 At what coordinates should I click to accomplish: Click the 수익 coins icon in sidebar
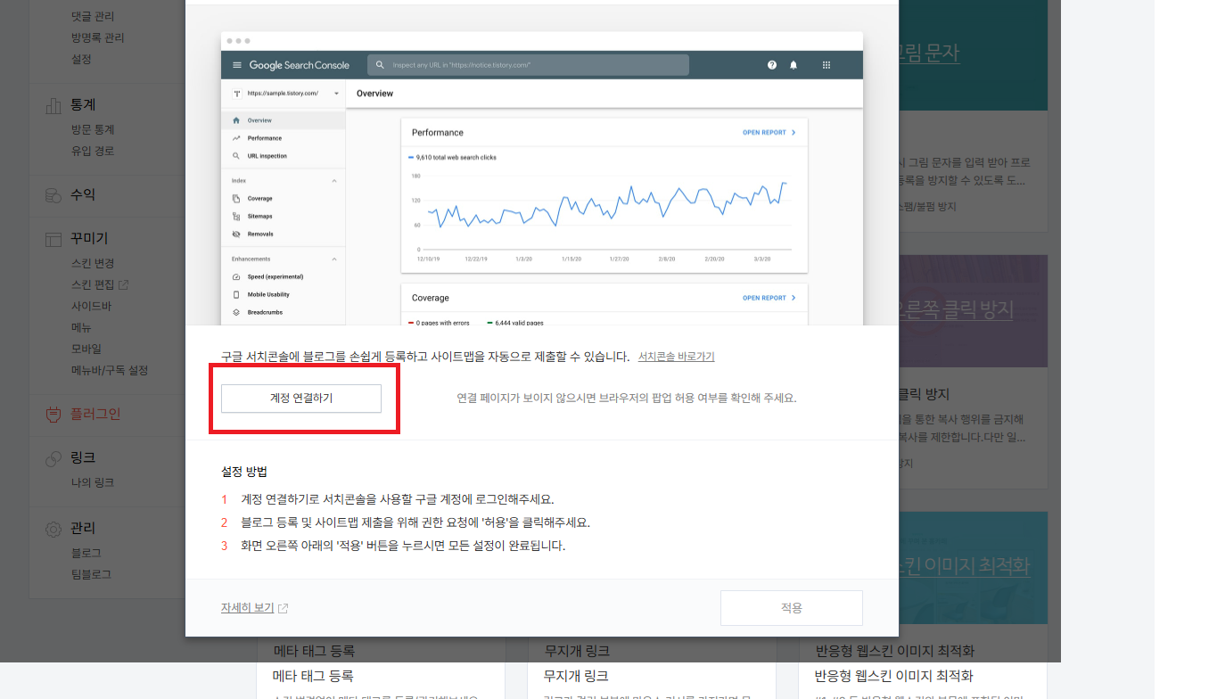(53, 195)
